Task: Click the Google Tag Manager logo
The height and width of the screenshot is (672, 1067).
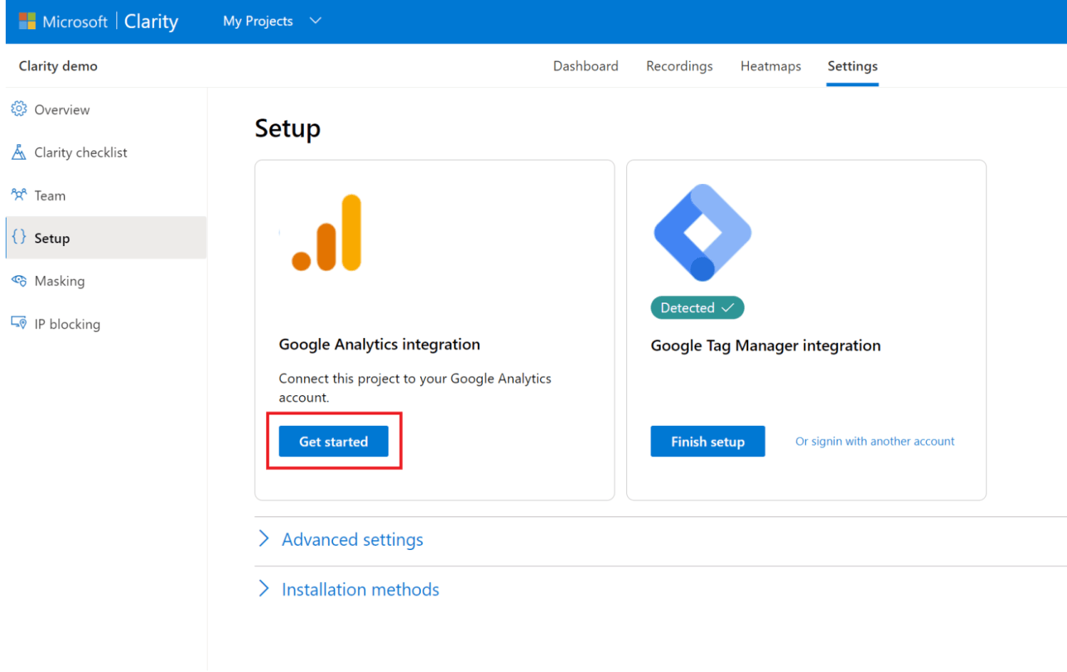Action: pyautogui.click(x=701, y=232)
